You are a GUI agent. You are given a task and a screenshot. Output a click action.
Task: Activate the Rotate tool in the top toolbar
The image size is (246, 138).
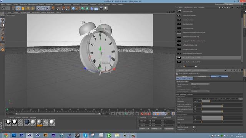tap(28, 8)
